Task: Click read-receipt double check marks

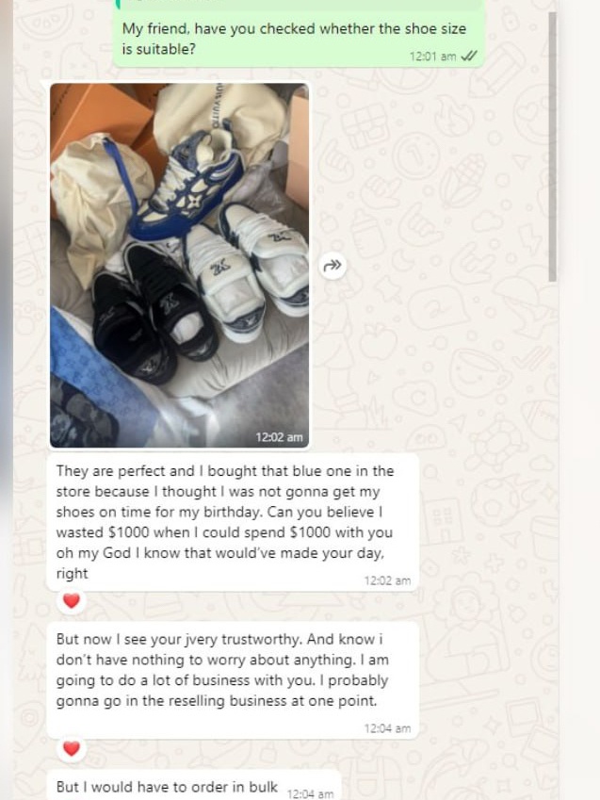Action: [470, 57]
